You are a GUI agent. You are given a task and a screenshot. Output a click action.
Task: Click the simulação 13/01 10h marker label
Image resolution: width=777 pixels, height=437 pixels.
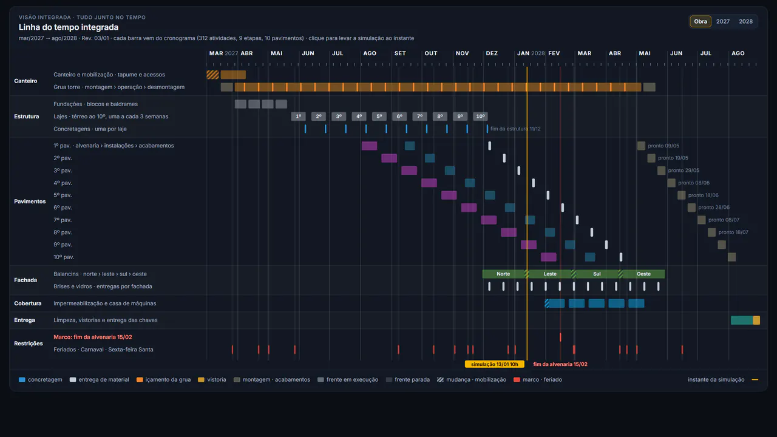click(495, 364)
